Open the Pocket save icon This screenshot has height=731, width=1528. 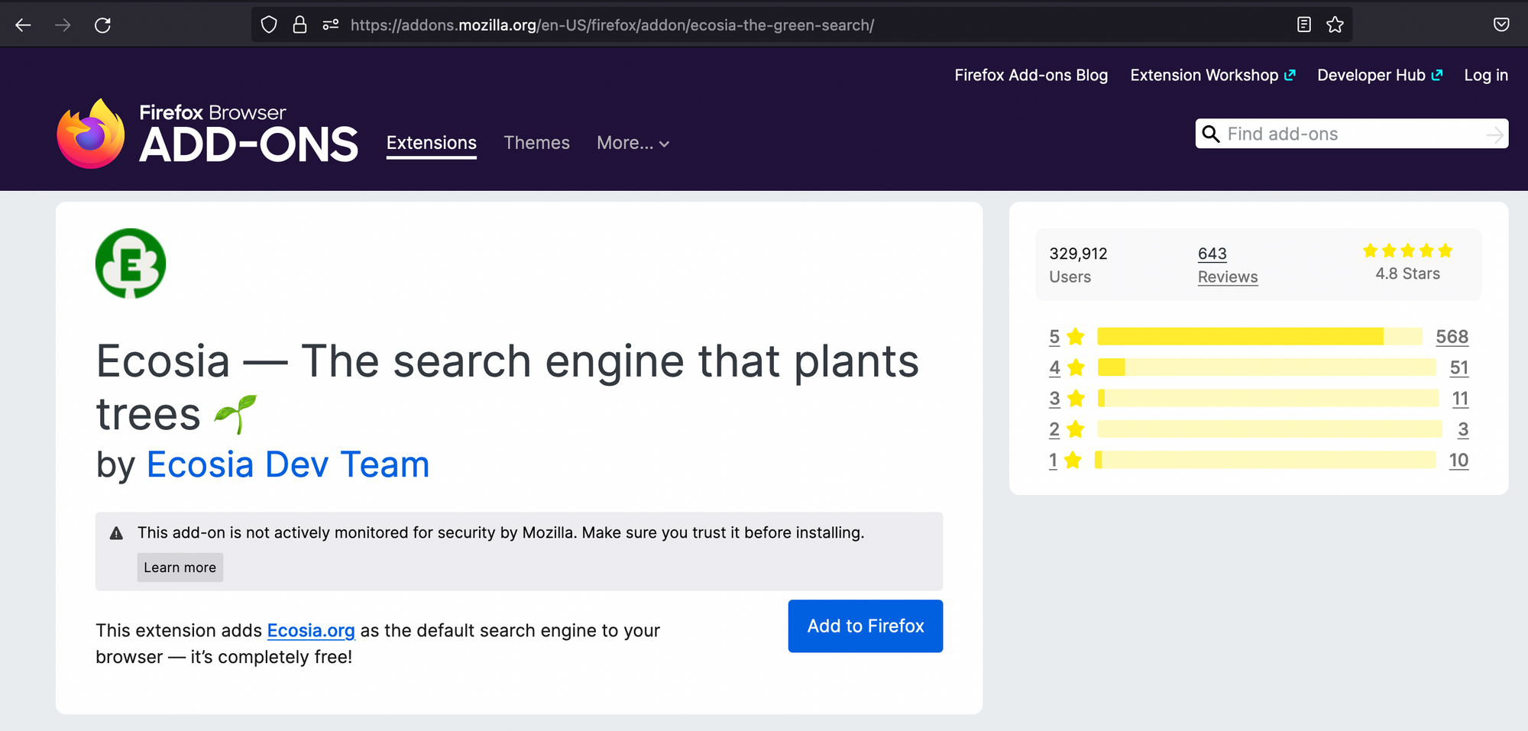1501,25
